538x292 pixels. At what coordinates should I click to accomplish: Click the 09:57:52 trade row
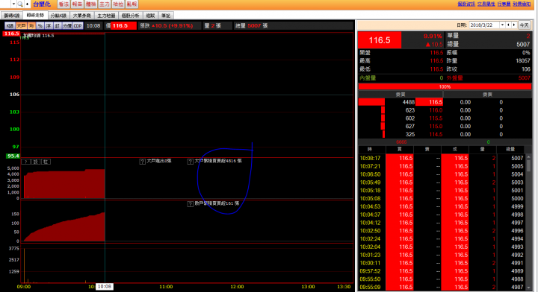pyautogui.click(x=442, y=271)
